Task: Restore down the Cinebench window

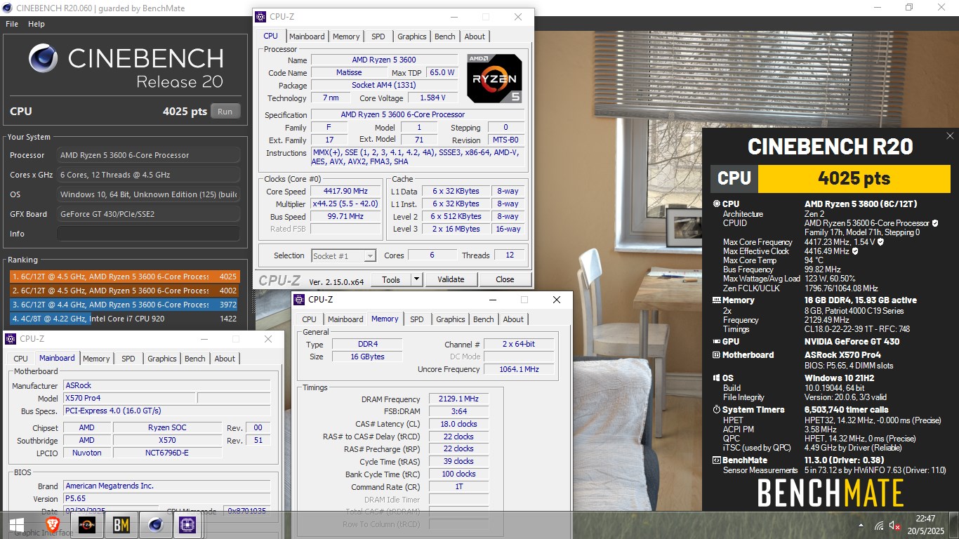Action: click(909, 7)
